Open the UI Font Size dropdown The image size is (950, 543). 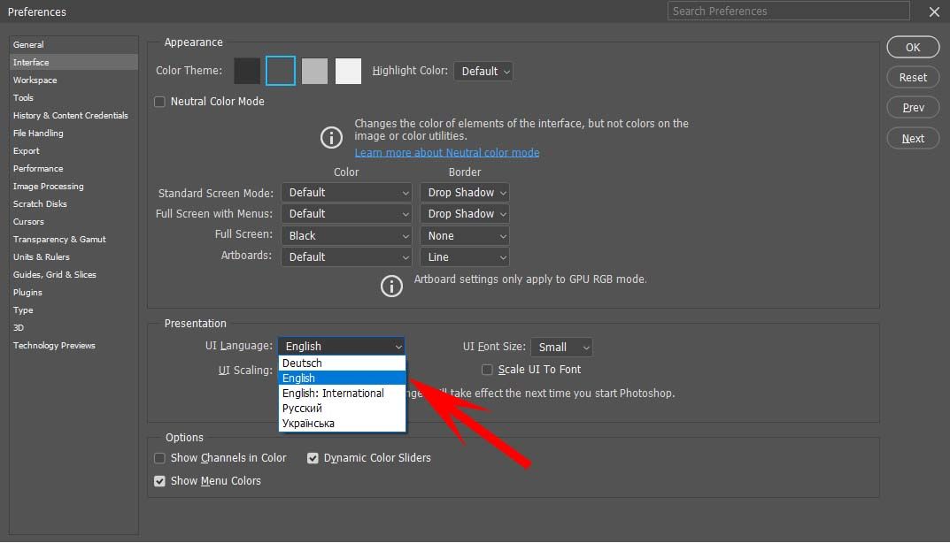point(561,347)
